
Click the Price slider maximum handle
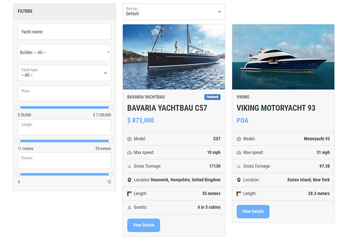point(111,108)
